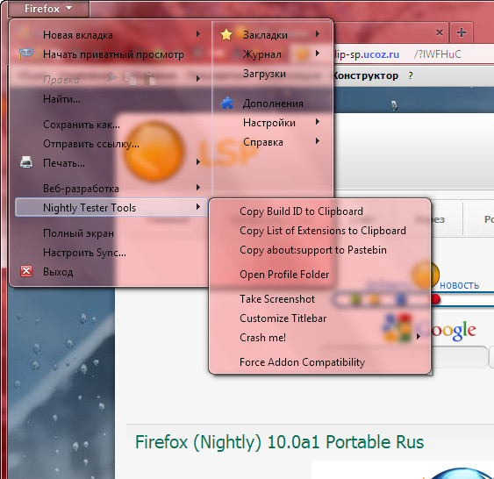Open the Журнал menu item
This screenshot has width=494, height=479.
pyautogui.click(x=261, y=54)
